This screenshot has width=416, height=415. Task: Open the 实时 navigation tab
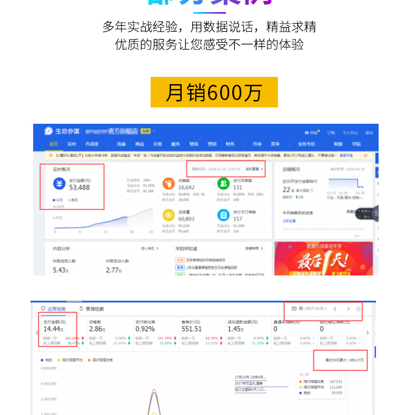pos(72,144)
